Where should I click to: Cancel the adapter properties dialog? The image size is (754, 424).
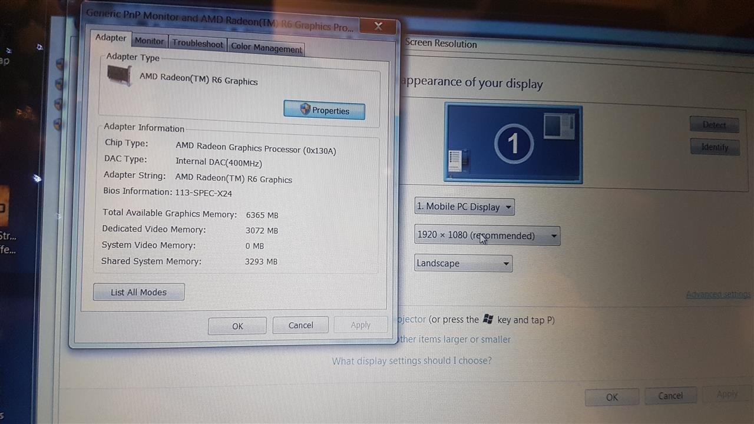pyautogui.click(x=300, y=325)
